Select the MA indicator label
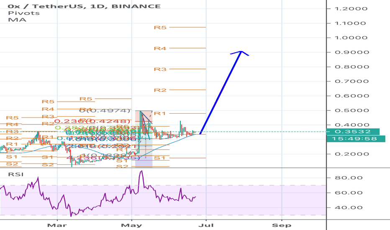The width and height of the screenshot is (390, 230). [x=17, y=20]
